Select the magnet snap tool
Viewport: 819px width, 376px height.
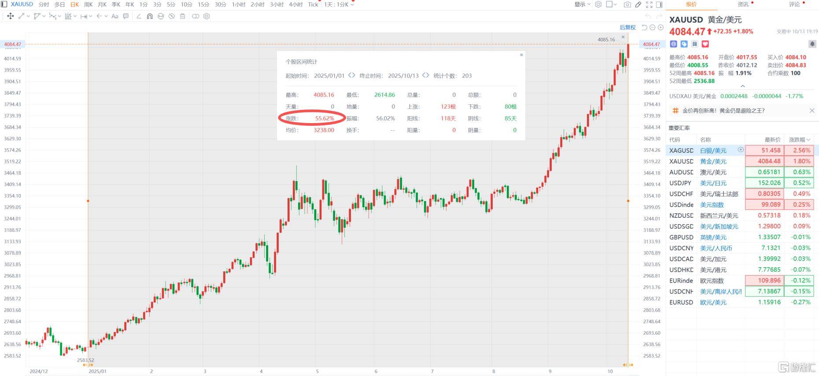tap(150, 16)
